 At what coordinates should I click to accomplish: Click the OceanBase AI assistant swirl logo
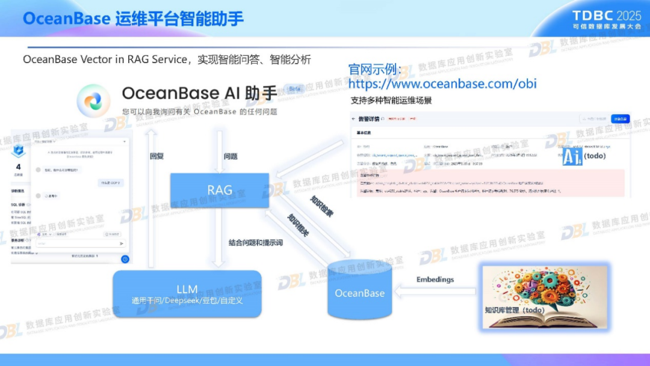coord(94,100)
